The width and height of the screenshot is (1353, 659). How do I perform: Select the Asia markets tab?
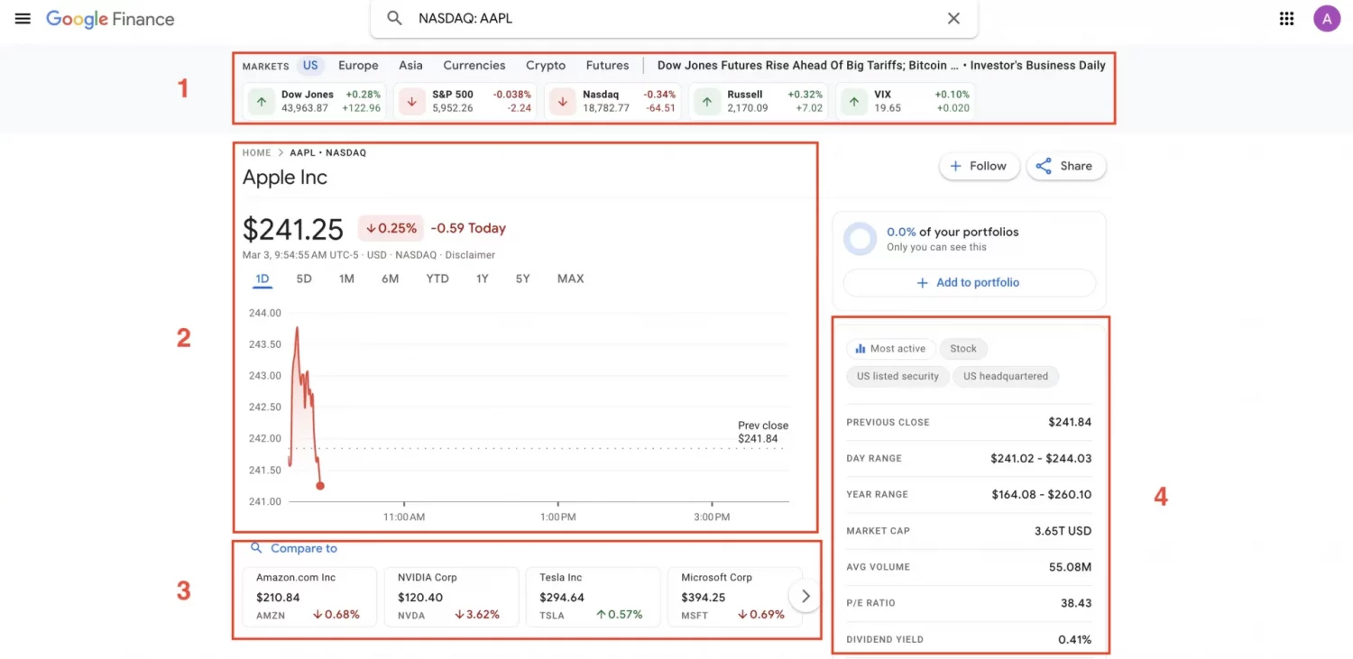410,65
